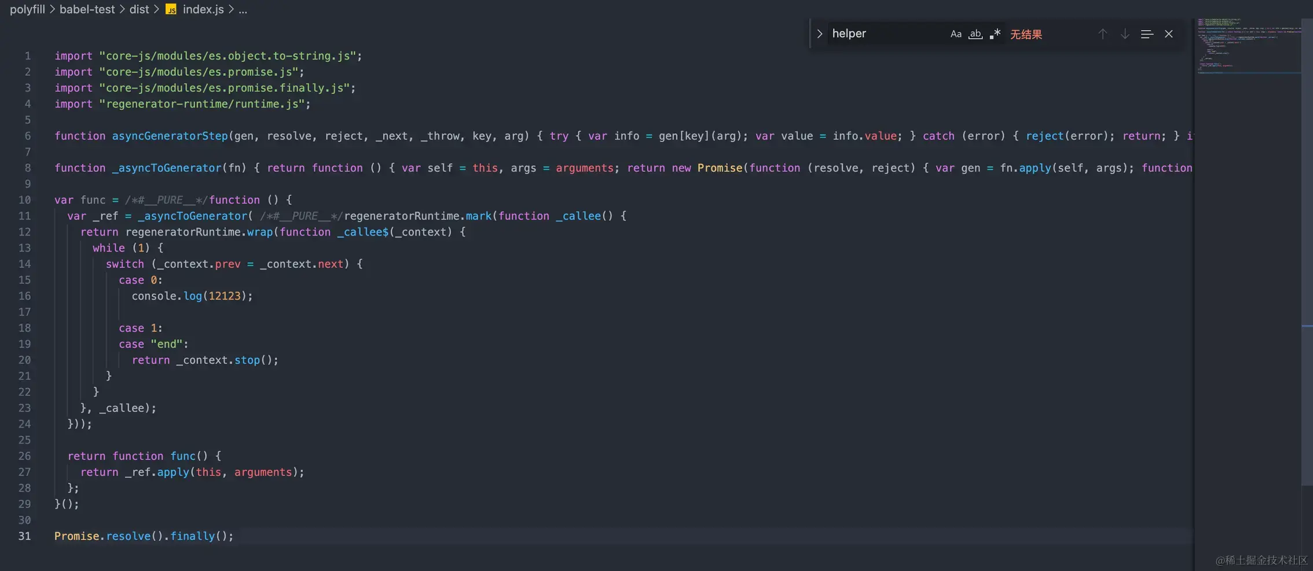Select the index.js breadcrumb item
The image size is (1313, 571).
tap(203, 9)
